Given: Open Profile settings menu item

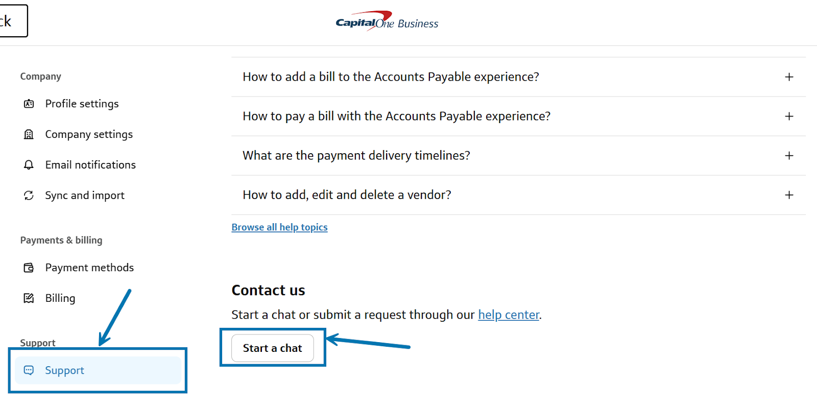Looking at the screenshot, I should click(x=82, y=104).
